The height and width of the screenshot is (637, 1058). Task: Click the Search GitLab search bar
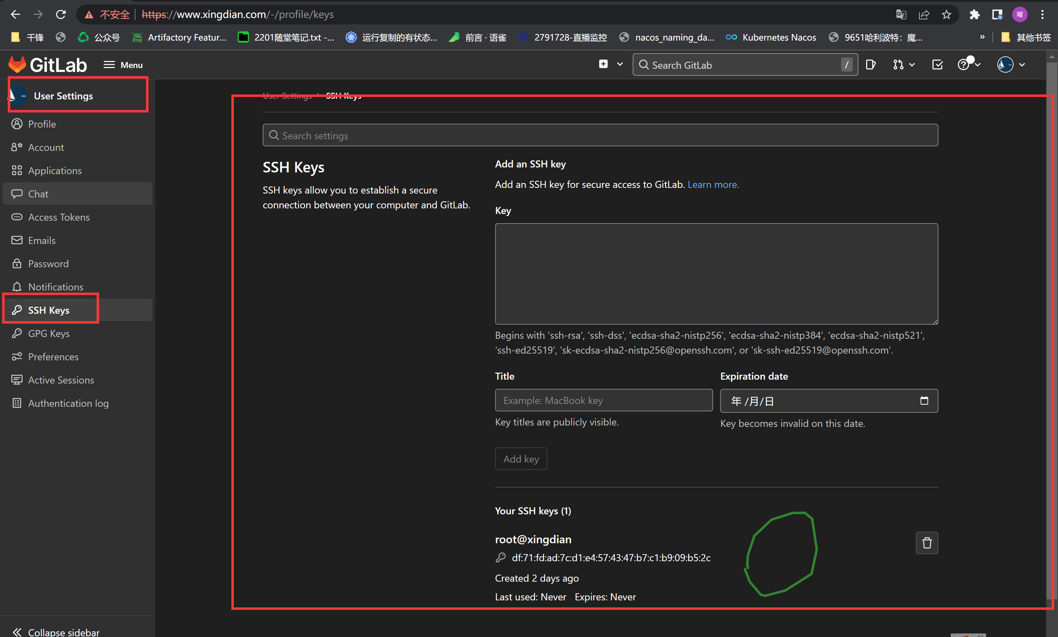744,64
